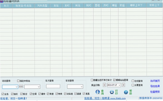Open the www.lltskb.com status bar link
The width and height of the screenshot is (163, 101).
[118, 98]
